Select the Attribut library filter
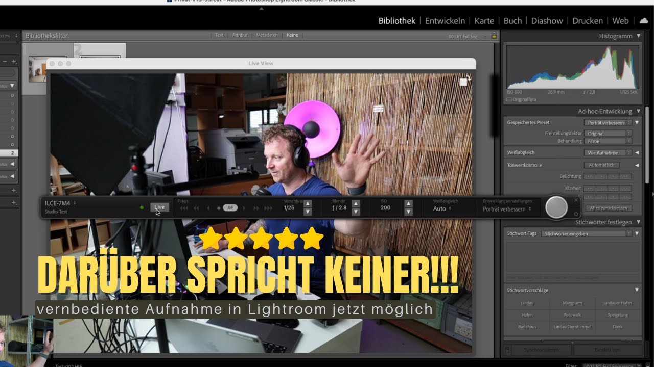Image resolution: width=654 pixels, height=367 pixels. click(240, 35)
